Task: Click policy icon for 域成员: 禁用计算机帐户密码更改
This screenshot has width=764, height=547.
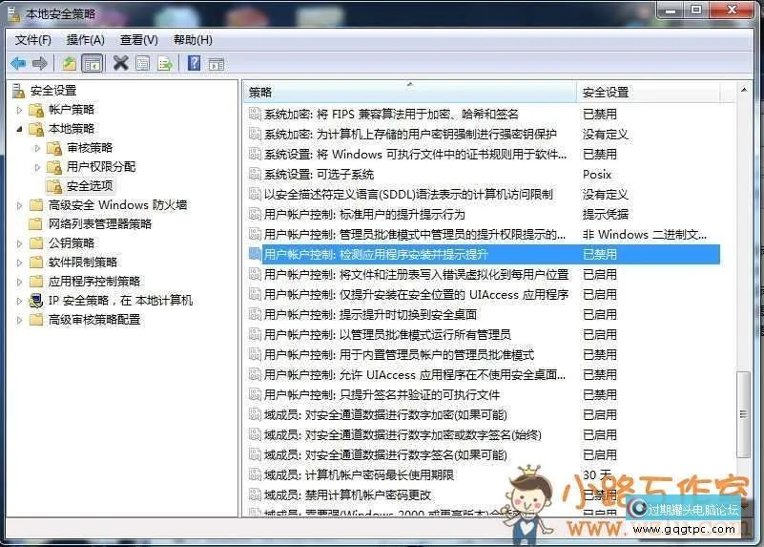Action: [x=255, y=494]
